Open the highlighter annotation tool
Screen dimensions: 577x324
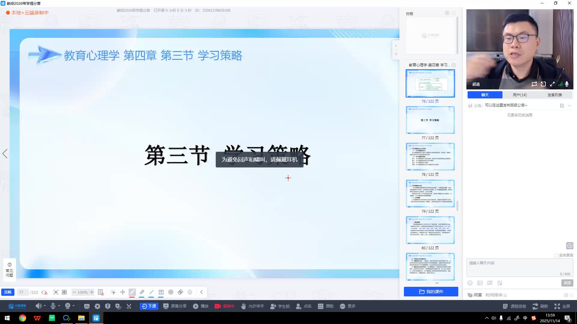pos(142,292)
